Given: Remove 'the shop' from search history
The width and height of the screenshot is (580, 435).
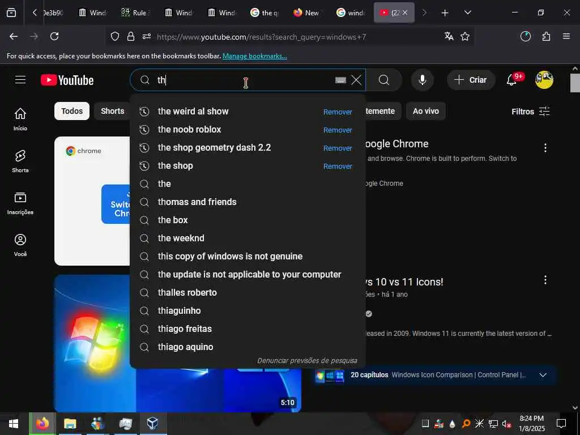Looking at the screenshot, I should coord(338,166).
